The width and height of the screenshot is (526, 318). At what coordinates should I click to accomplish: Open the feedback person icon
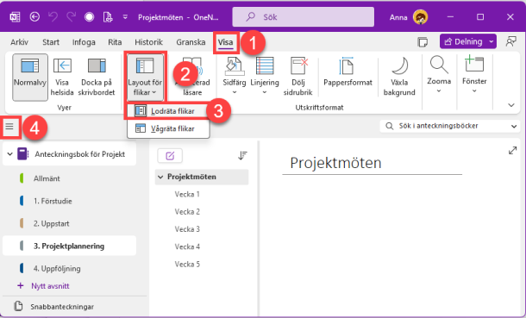pyautogui.click(x=510, y=41)
